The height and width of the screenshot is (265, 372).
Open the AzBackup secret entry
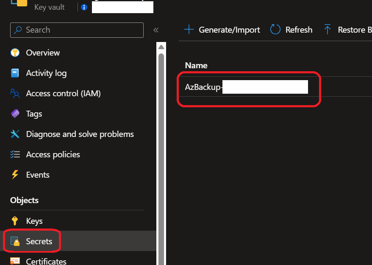[203, 87]
